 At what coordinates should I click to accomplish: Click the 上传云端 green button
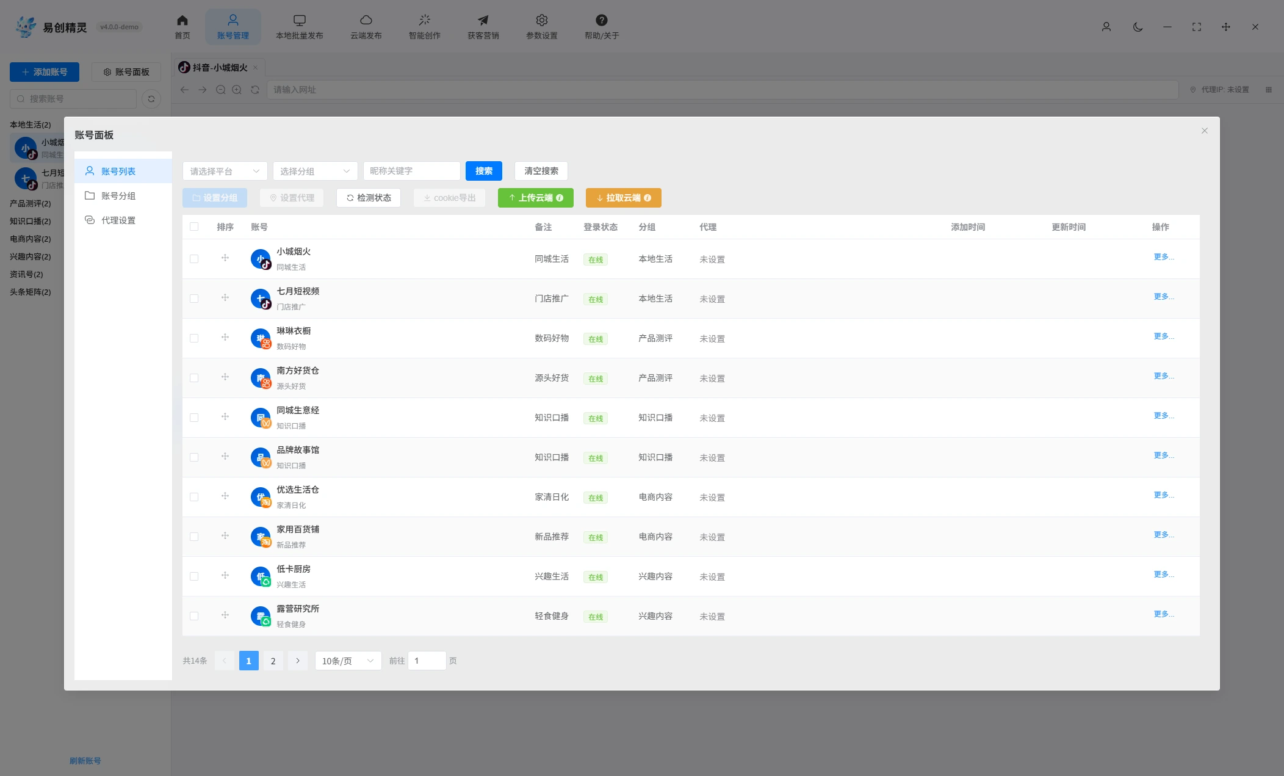click(x=535, y=198)
